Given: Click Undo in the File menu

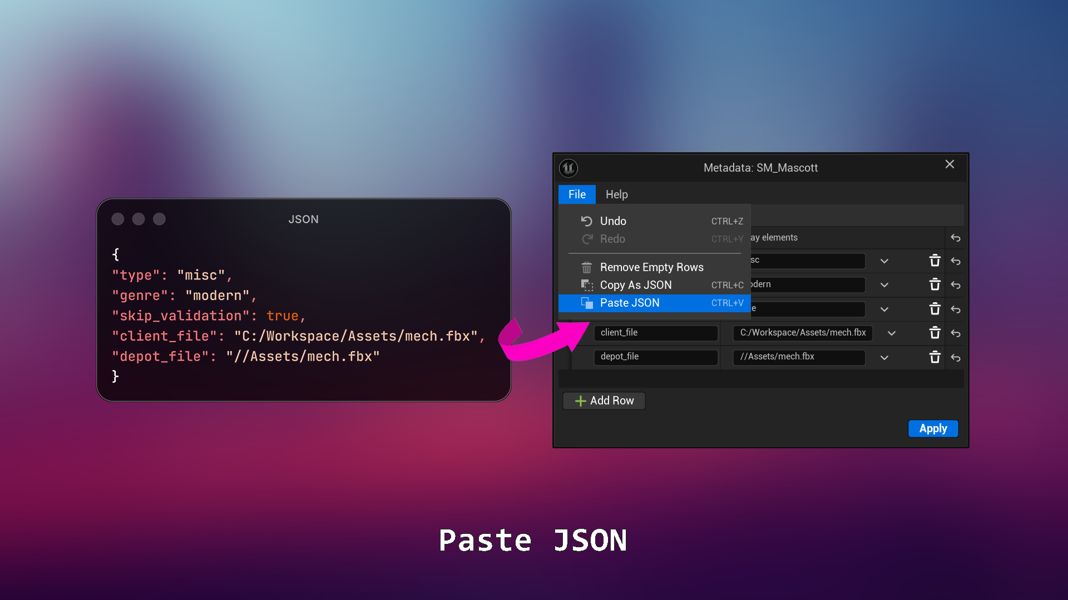Looking at the screenshot, I should coord(613,221).
